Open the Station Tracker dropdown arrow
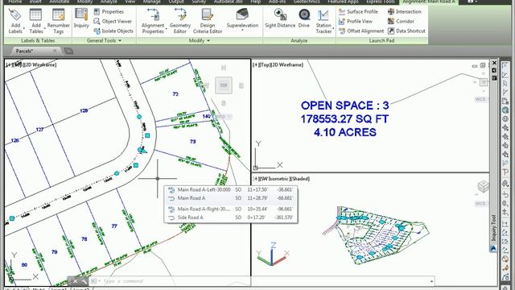Image resolution: width=515 pixels, height=290 pixels. click(x=333, y=29)
